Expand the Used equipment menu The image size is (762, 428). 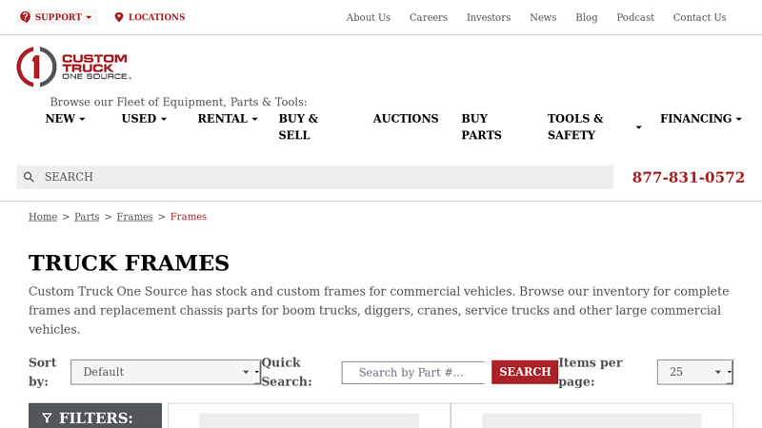[x=144, y=118]
